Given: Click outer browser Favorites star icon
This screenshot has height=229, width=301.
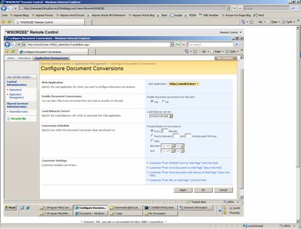Looking at the screenshot, I should tap(3, 22).
